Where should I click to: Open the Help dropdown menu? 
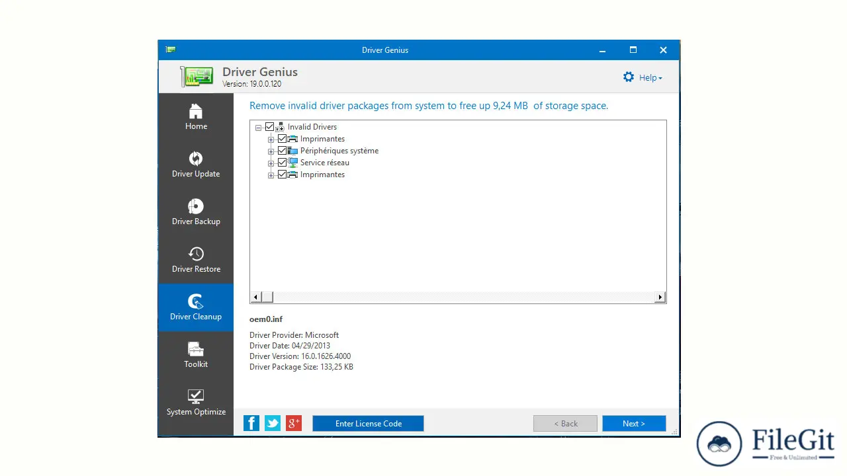pyautogui.click(x=650, y=77)
